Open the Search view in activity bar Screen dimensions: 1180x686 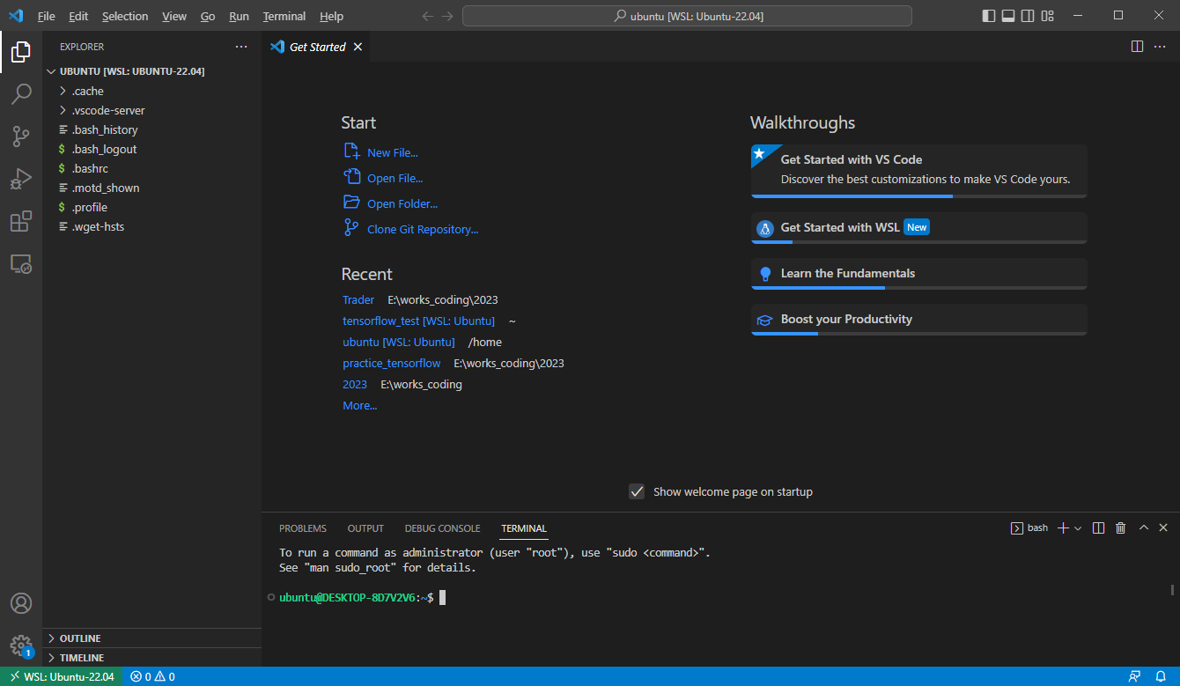(21, 94)
